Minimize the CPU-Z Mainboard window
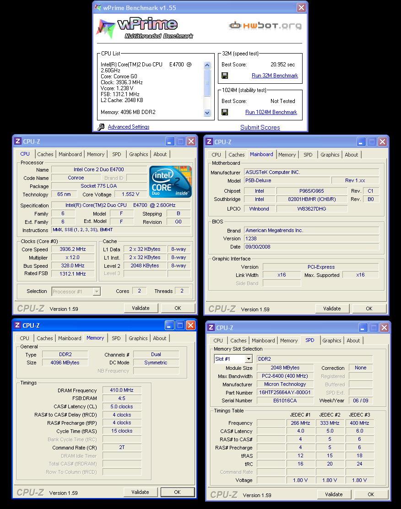 pos(361,142)
